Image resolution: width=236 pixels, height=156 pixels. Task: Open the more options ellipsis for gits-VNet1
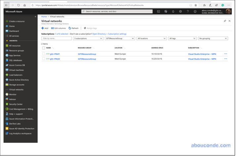point(226,54)
